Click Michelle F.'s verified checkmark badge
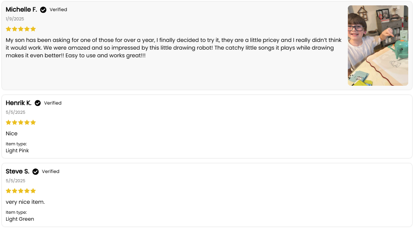The height and width of the screenshot is (228, 414). click(x=43, y=10)
